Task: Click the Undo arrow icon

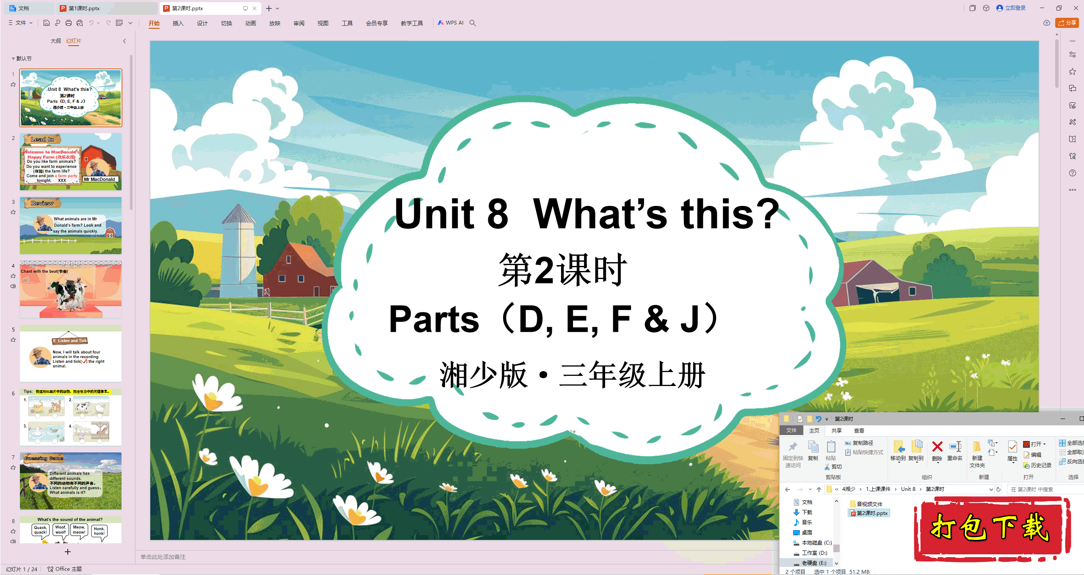Action: coord(91,23)
